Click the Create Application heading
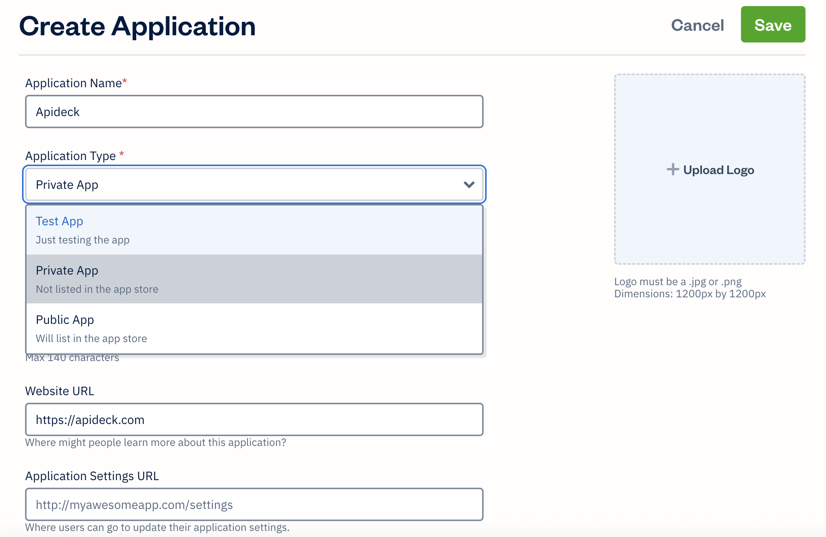This screenshot has height=537, width=826. pyautogui.click(x=138, y=26)
